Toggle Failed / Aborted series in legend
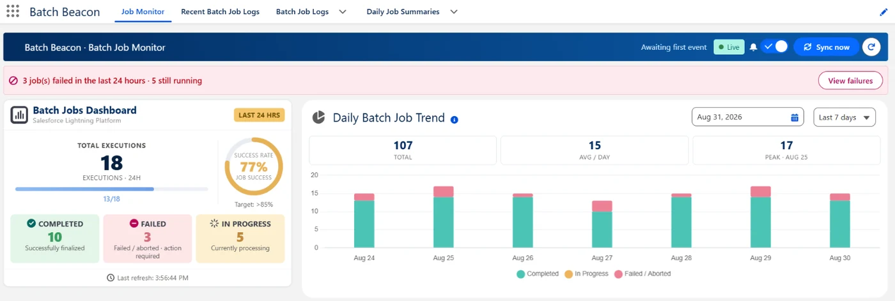This screenshot has height=301, width=895. [642, 274]
